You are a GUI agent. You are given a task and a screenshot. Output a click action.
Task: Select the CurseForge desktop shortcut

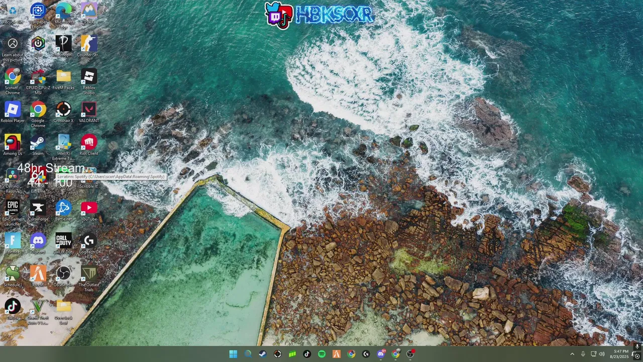click(x=38, y=210)
